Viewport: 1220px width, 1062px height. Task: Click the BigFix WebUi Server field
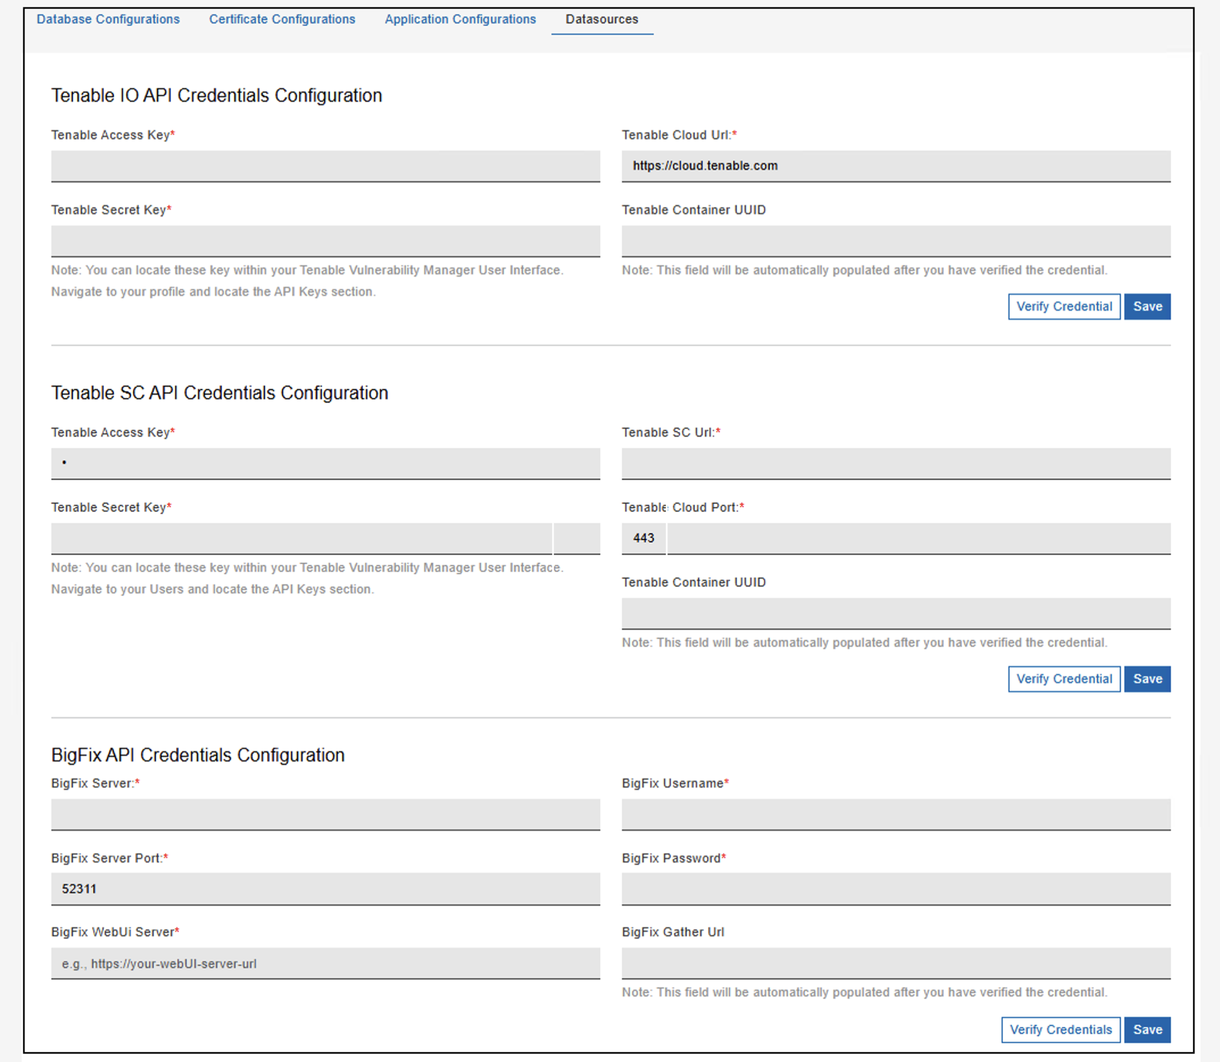click(325, 963)
